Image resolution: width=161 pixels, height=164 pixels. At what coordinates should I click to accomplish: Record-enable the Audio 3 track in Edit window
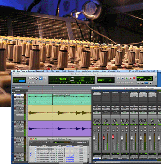[x=15, y=140]
